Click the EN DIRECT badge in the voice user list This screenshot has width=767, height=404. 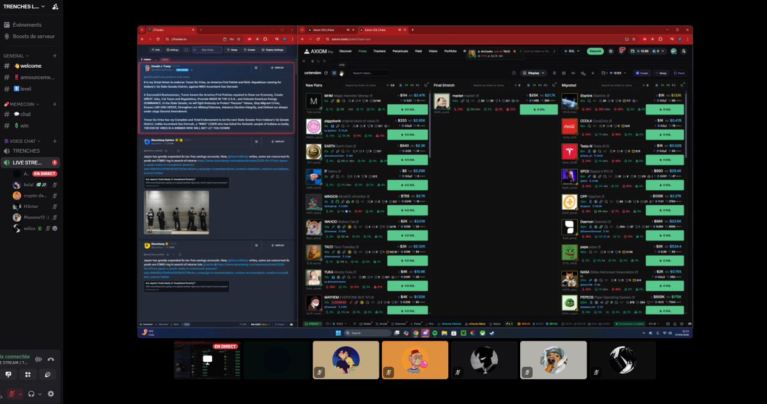pyautogui.click(x=45, y=174)
